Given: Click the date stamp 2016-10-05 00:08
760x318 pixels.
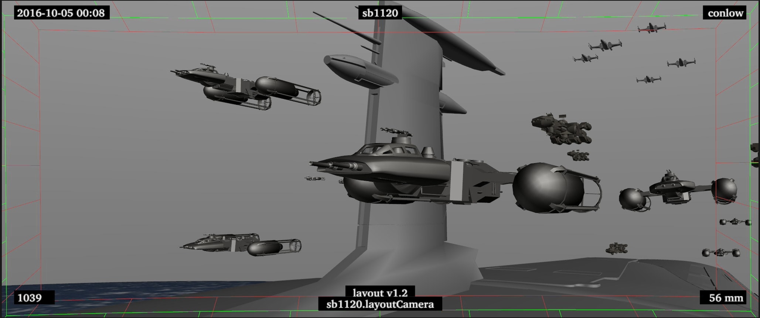Looking at the screenshot, I should pyautogui.click(x=61, y=13).
